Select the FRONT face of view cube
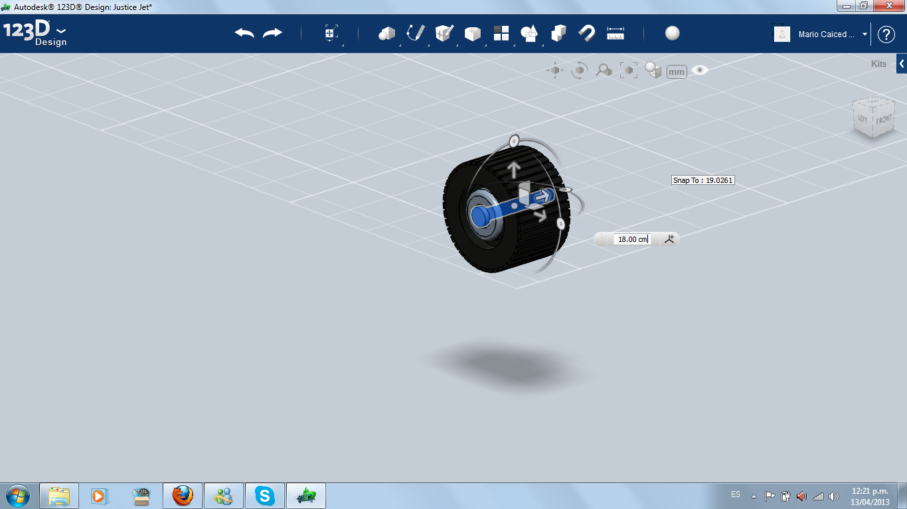The width and height of the screenshot is (907, 509). click(884, 120)
